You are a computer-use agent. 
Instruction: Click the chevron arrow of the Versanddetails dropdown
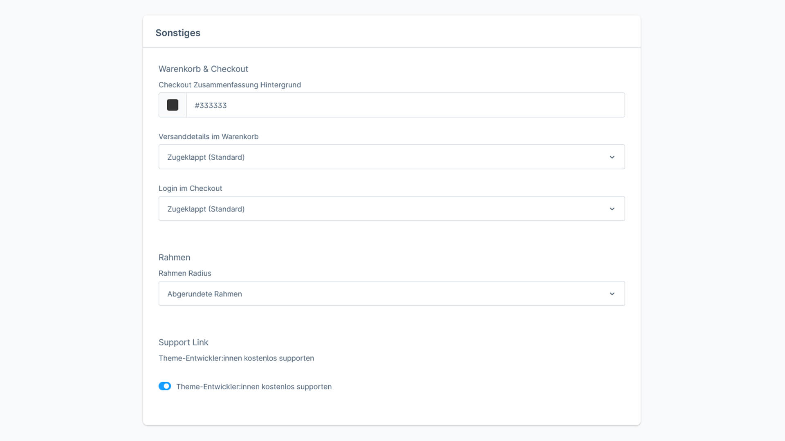pyautogui.click(x=612, y=157)
